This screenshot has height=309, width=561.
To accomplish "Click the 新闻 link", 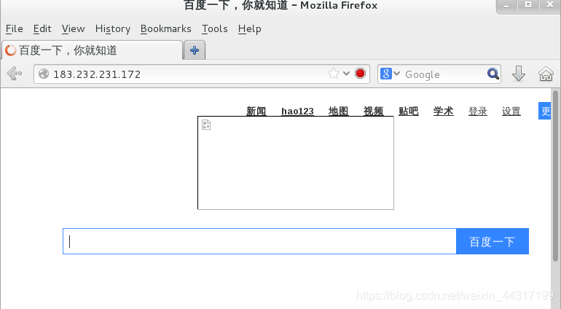I will (256, 111).
